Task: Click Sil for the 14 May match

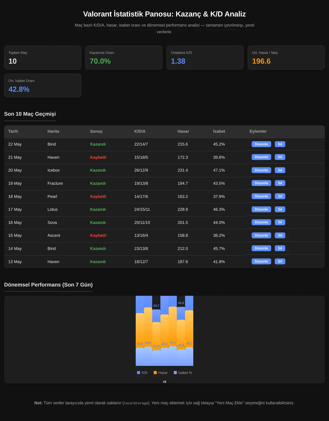Action: pyautogui.click(x=280, y=248)
